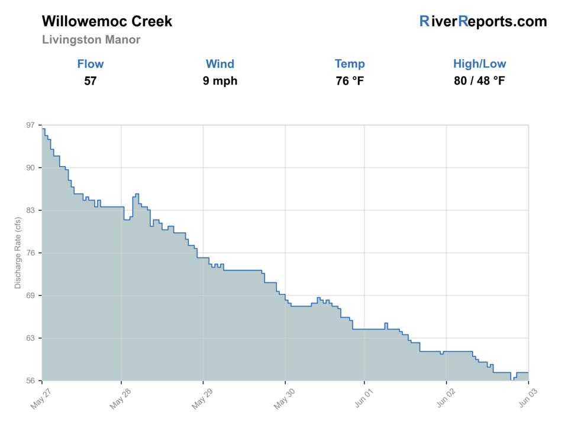The width and height of the screenshot is (568, 426).
Task: Click the 56 y-axis tick label
Action: [x=30, y=380]
